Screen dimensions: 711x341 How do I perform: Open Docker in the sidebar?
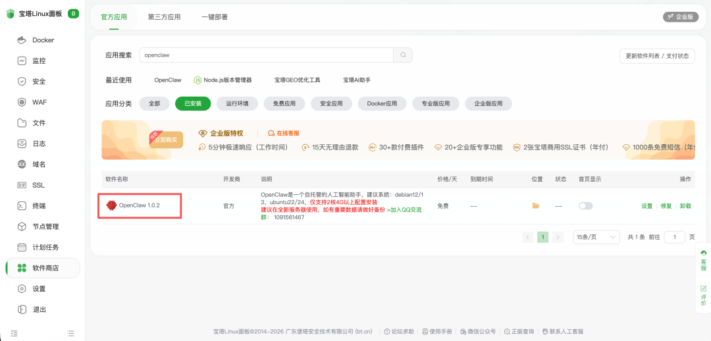(42, 40)
